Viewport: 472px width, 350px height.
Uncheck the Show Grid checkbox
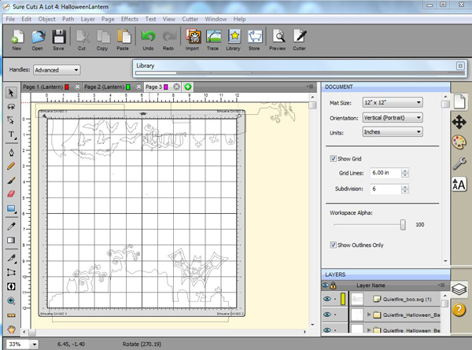pyautogui.click(x=334, y=159)
